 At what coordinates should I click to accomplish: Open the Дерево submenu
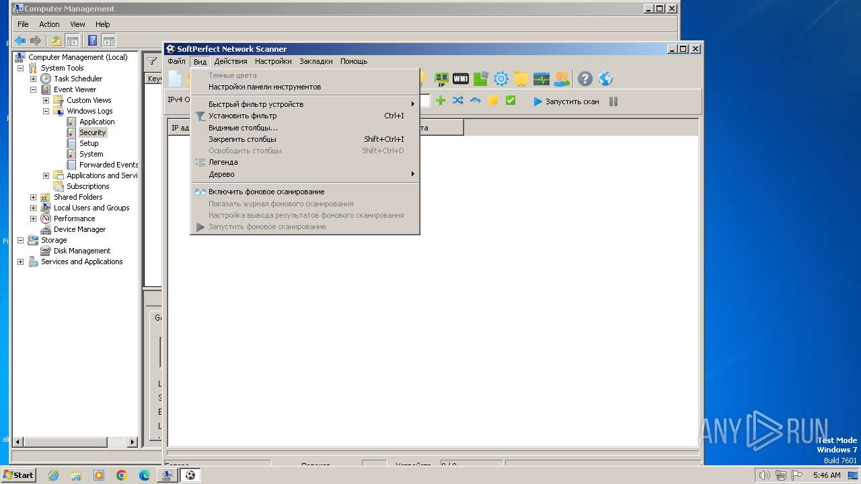(x=305, y=174)
